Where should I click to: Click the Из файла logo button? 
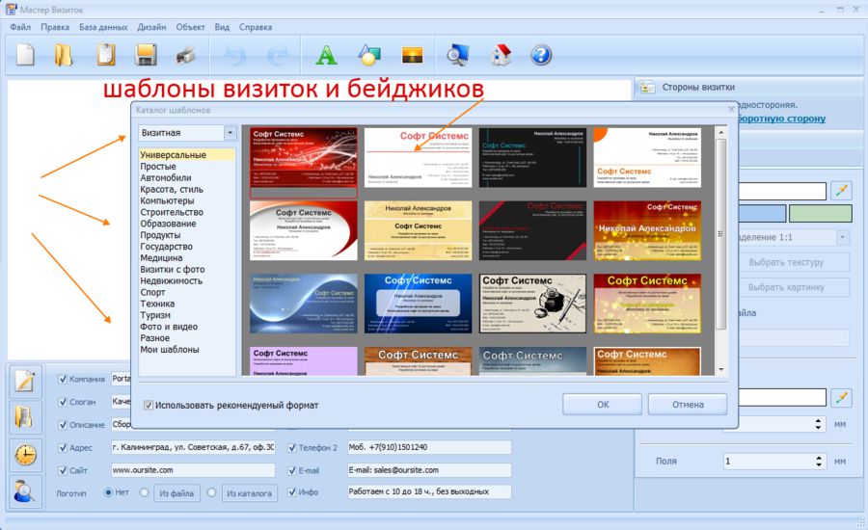176,493
